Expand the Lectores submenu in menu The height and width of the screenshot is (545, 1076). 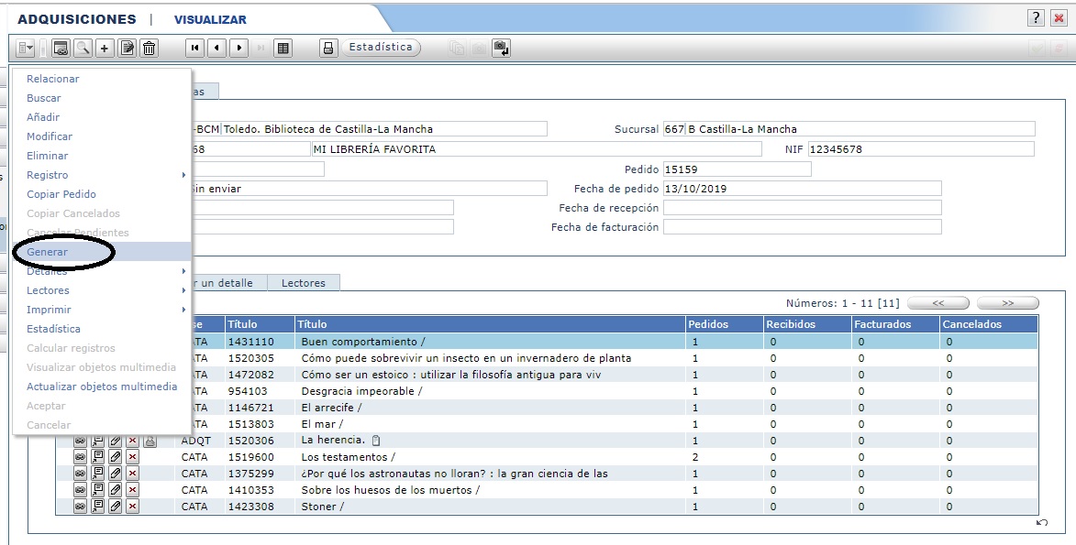pos(101,290)
